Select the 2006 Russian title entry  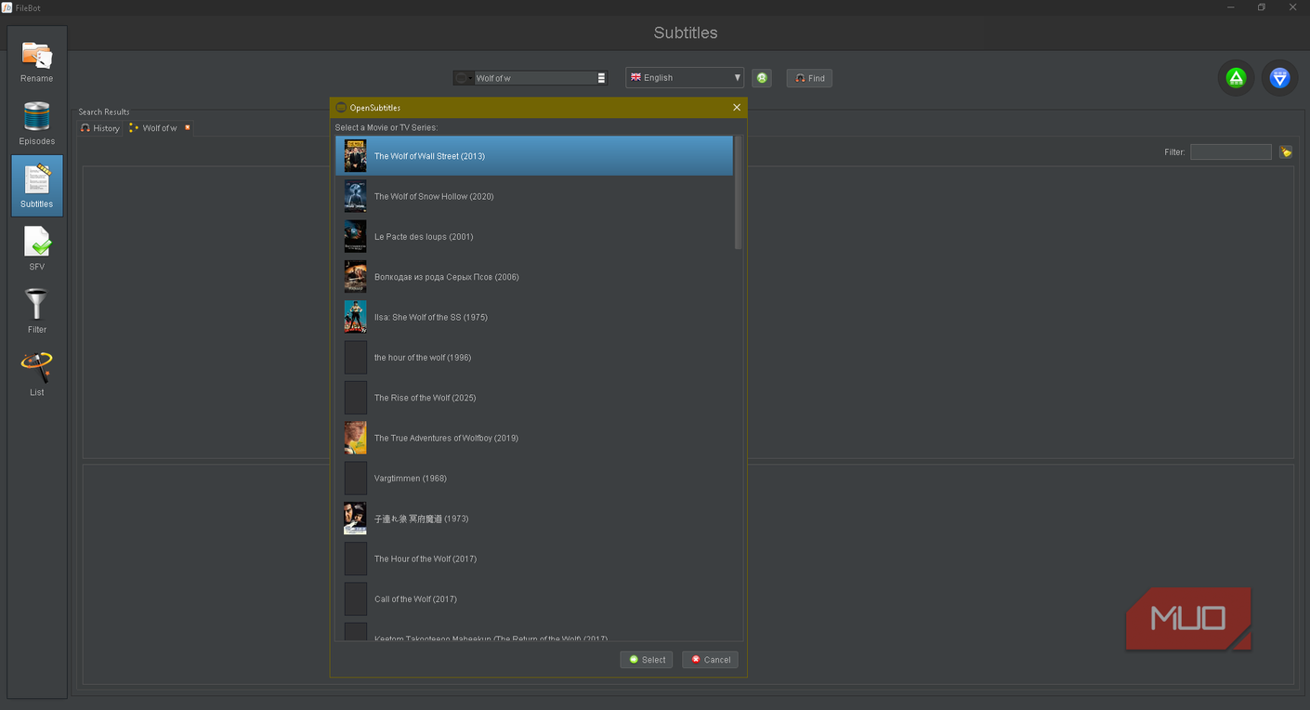(x=534, y=277)
